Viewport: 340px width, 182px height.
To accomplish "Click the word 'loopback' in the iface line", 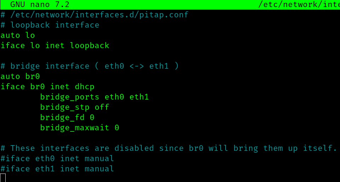I will click(90, 46).
